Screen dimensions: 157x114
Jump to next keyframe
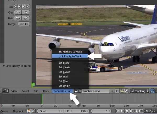click(x=136, y=111)
